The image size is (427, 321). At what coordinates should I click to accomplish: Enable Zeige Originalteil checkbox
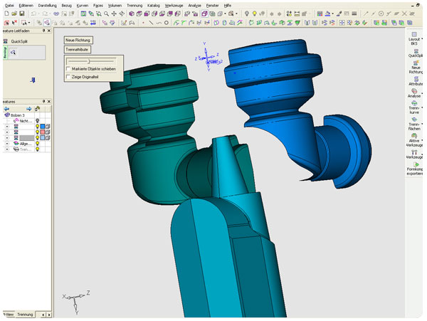[68, 76]
